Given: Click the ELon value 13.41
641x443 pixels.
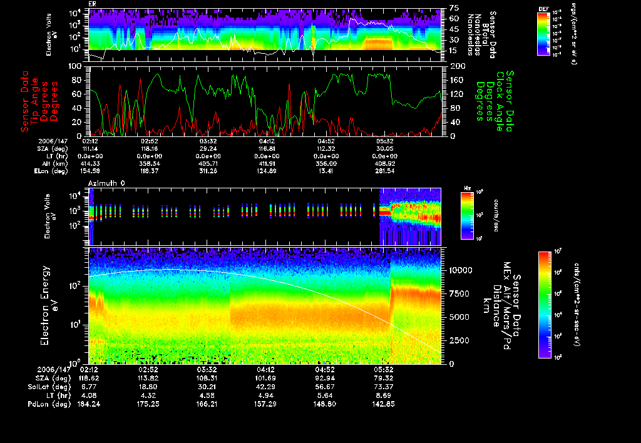Looking at the screenshot, I should click(x=326, y=171).
